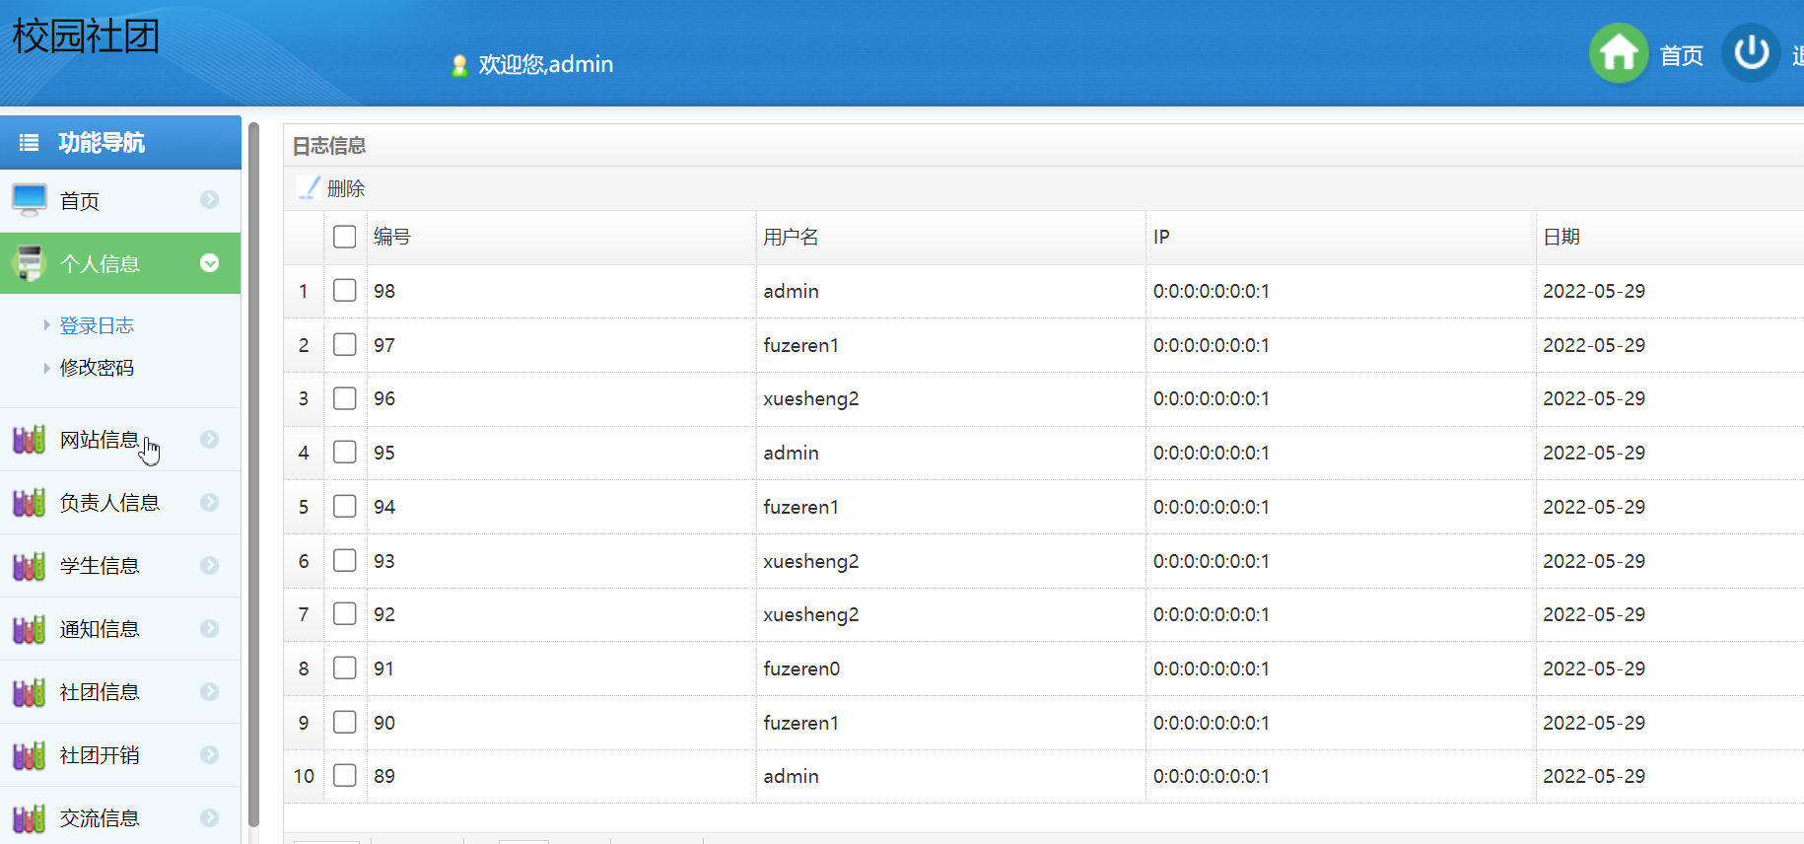The height and width of the screenshot is (844, 1804).
Task: Check the box for log entry 91
Action: click(x=344, y=668)
